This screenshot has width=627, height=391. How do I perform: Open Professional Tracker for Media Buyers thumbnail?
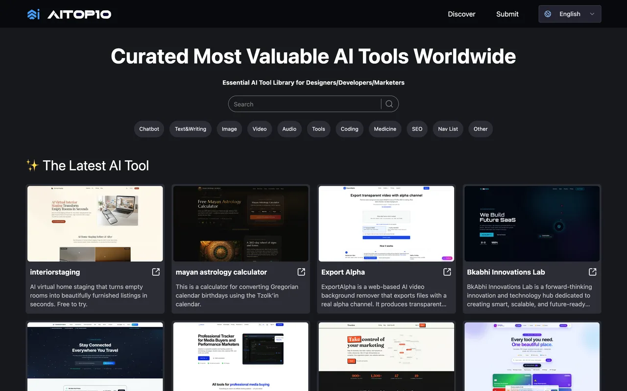(x=241, y=356)
